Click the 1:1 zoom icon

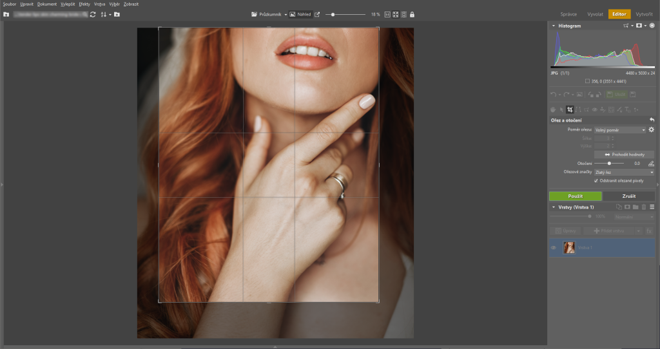pos(387,14)
